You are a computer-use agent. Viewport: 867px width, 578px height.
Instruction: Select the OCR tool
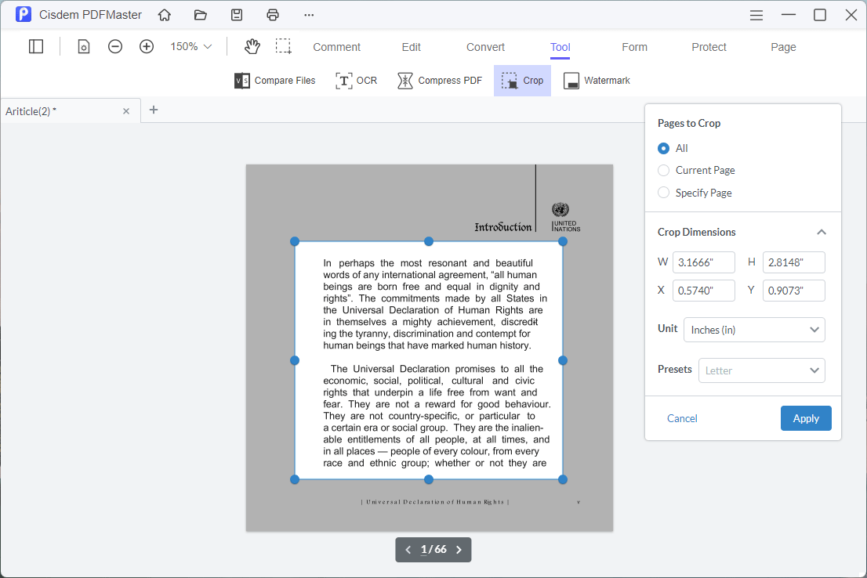tap(356, 80)
